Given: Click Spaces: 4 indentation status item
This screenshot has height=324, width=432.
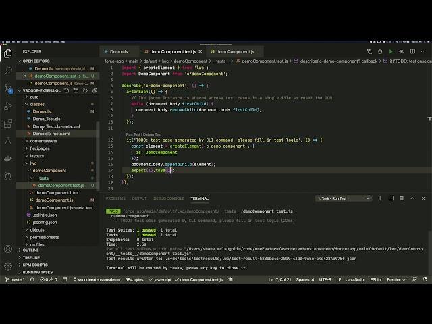Looking at the screenshot, I should coord(305,279).
